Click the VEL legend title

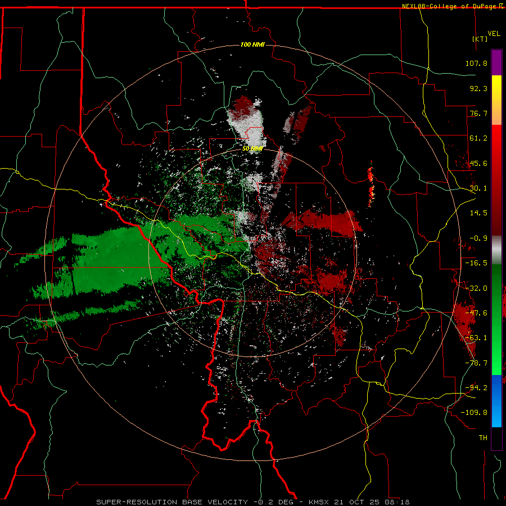click(x=494, y=33)
